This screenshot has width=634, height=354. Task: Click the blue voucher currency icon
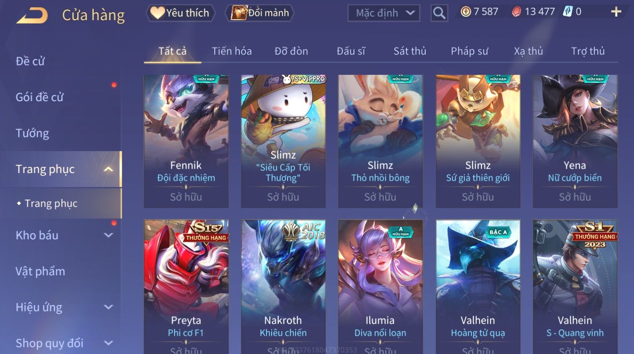568,12
